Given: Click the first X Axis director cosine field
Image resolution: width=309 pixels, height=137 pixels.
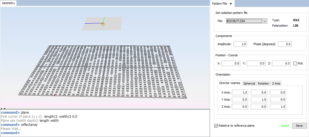Looking at the screenshot, I should [x=240, y=92].
